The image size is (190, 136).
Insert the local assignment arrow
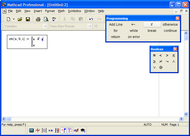coord(133,25)
